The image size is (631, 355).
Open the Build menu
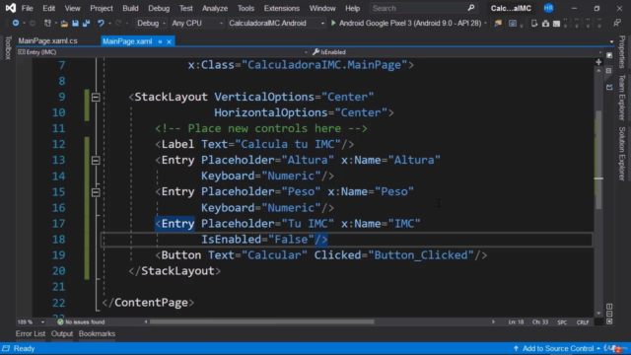click(130, 8)
